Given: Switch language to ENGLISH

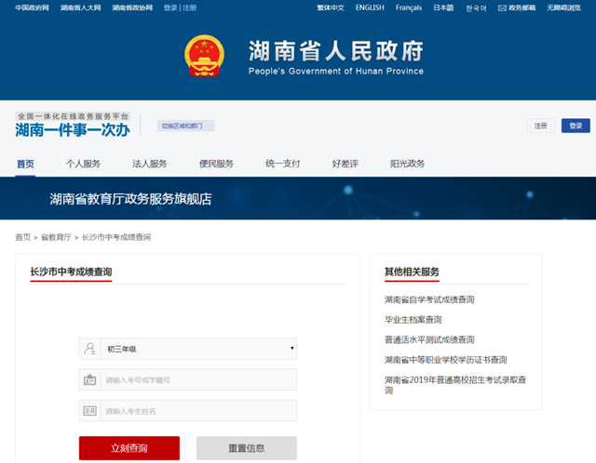Looking at the screenshot, I should coord(369,7).
